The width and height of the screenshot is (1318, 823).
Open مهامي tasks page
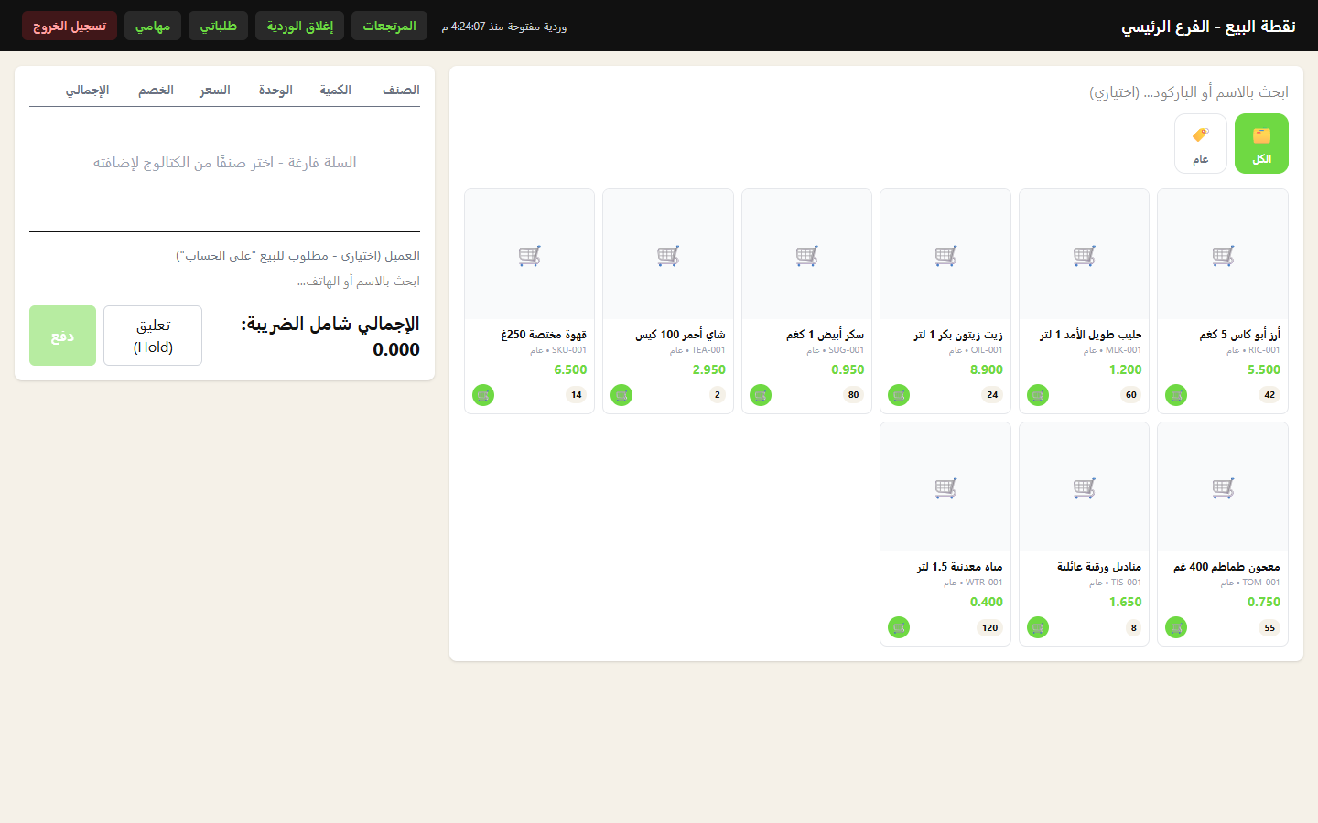pyautogui.click(x=153, y=26)
